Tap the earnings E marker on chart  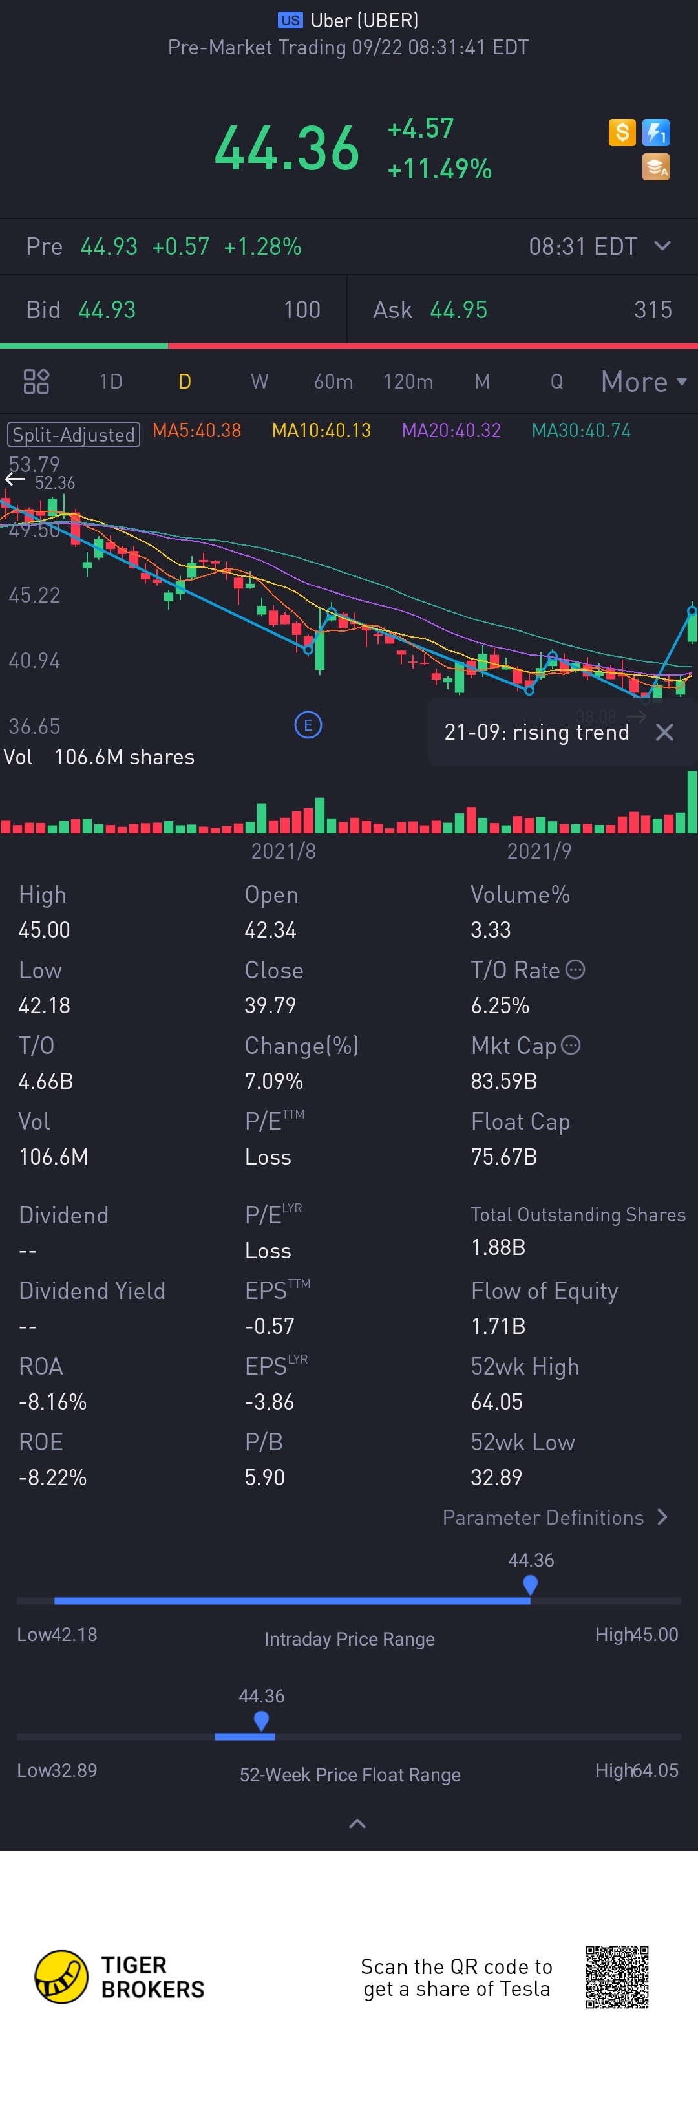(308, 724)
